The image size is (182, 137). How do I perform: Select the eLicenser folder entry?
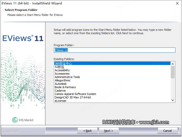click(x=112, y=101)
